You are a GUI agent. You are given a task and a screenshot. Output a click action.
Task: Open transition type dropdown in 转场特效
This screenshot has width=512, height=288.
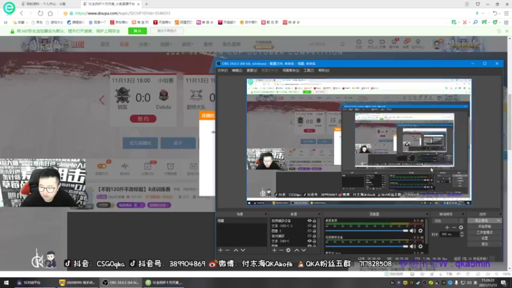coord(447,221)
